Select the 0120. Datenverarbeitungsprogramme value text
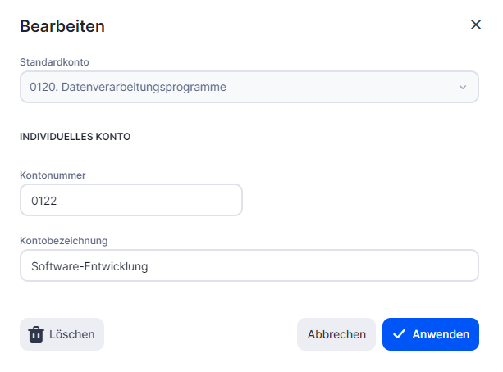 click(128, 87)
